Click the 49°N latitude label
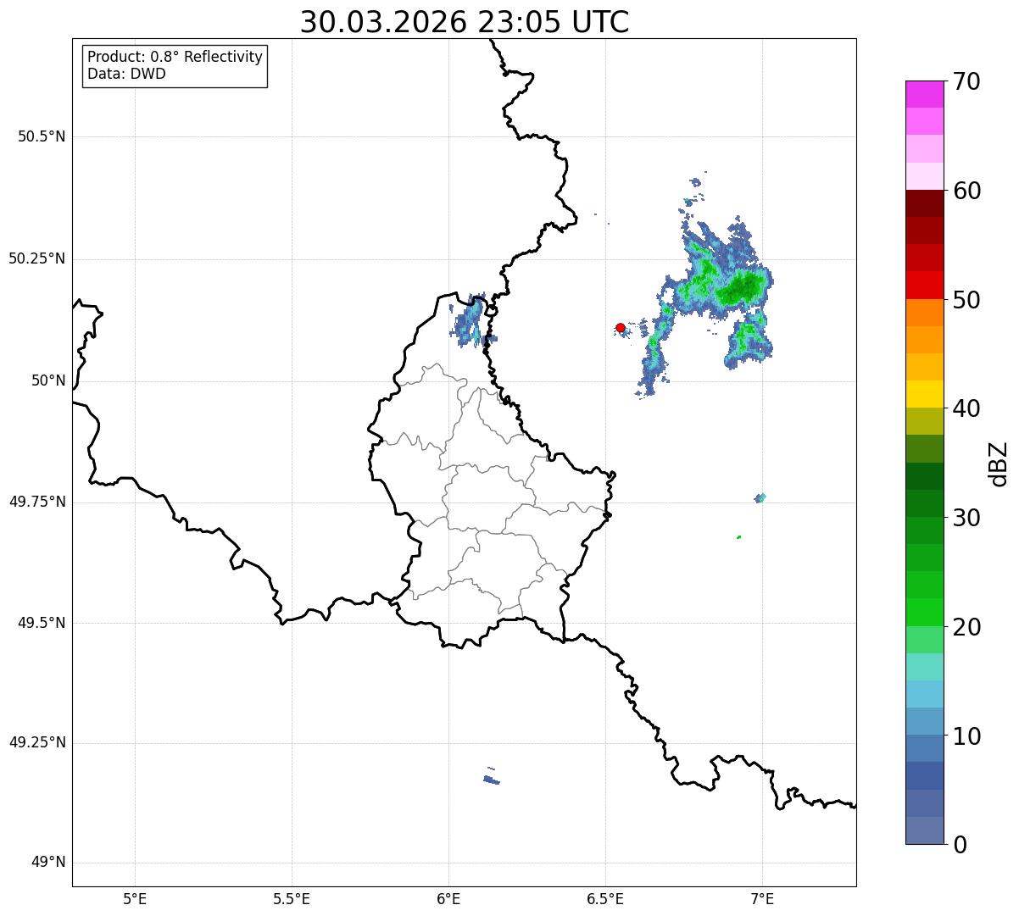 click(x=47, y=863)
